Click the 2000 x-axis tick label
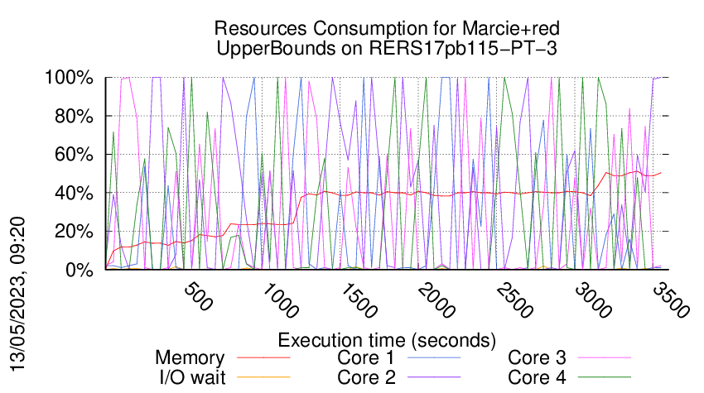 tap(436, 300)
